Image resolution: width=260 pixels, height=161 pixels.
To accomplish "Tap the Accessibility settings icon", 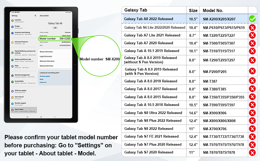I will click(x=12, y=82).
